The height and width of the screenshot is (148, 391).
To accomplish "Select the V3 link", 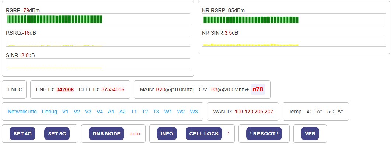I will (x=88, y=112).
